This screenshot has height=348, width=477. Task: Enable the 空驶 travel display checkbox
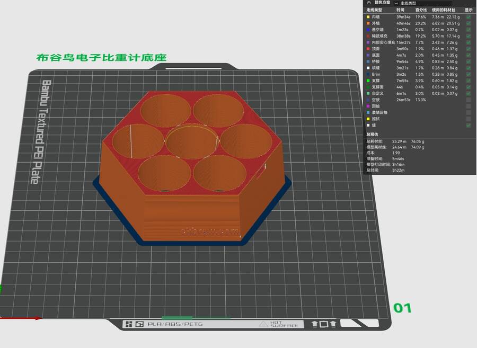coord(468,100)
